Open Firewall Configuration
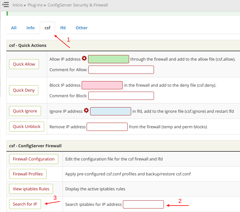The height and width of the screenshot is (212, 240). (34, 159)
